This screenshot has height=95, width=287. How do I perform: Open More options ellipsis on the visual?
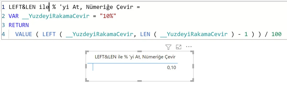pos(189,47)
